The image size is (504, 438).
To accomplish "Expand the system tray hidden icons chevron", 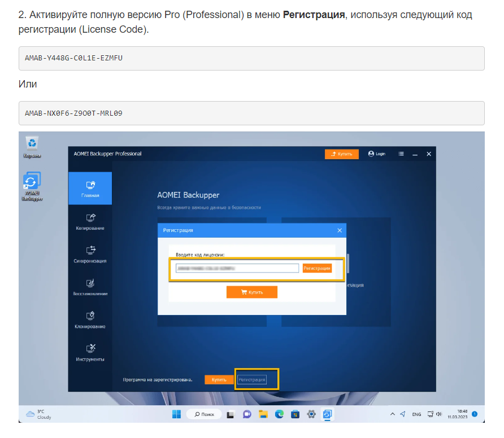I will 393,414.
